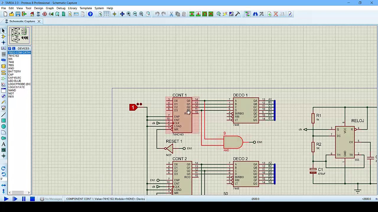Screen dimensions: 378x212
Task: Click the Pan Center arrows icon
Action: coord(122,14)
